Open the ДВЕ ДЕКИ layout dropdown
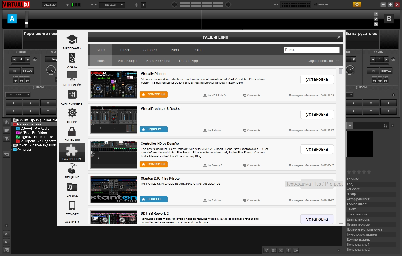The width and height of the screenshot is (402, 256). pos(112,5)
